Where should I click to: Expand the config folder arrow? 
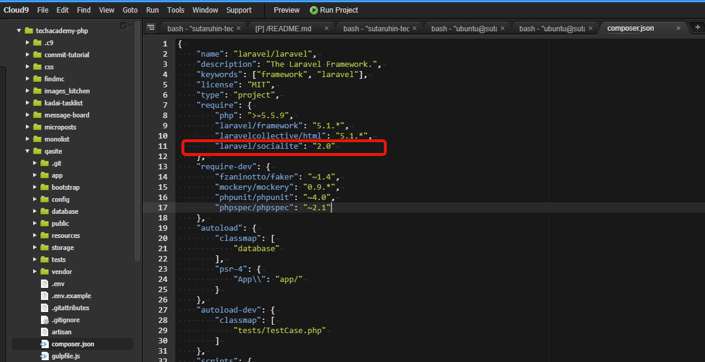(x=34, y=199)
